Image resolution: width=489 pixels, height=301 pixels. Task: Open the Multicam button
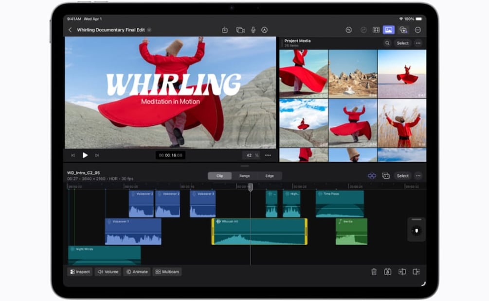[167, 272]
